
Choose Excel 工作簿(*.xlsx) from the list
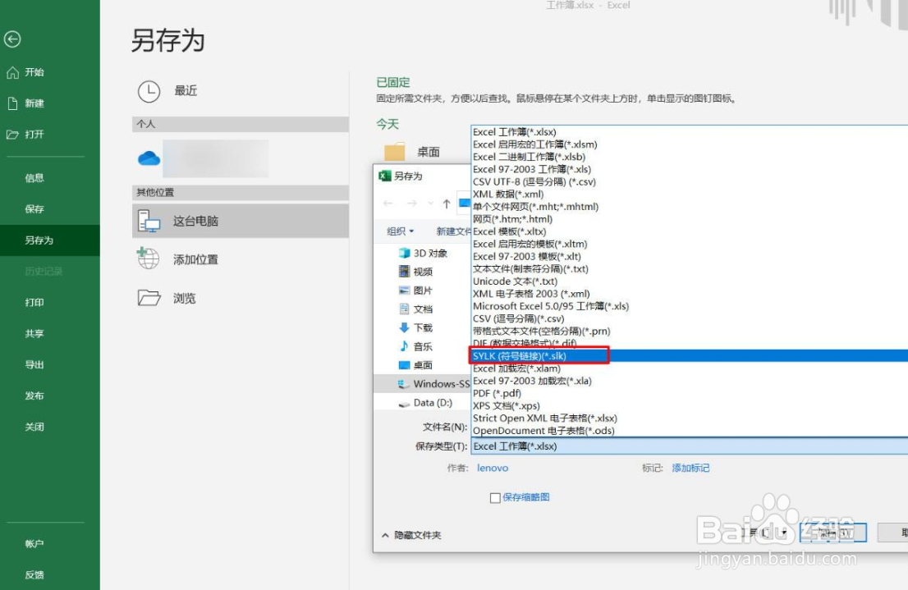point(515,132)
